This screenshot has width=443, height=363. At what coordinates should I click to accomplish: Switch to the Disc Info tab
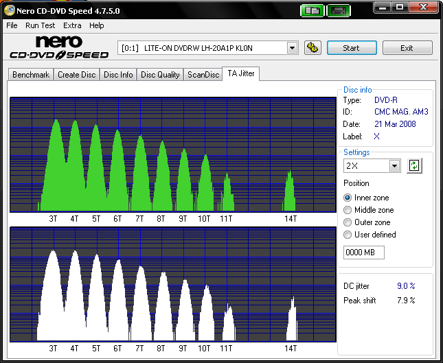(x=118, y=75)
